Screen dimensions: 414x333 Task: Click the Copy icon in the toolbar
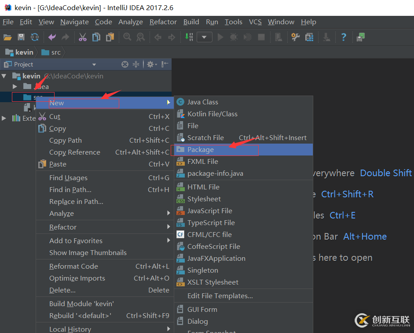96,37
